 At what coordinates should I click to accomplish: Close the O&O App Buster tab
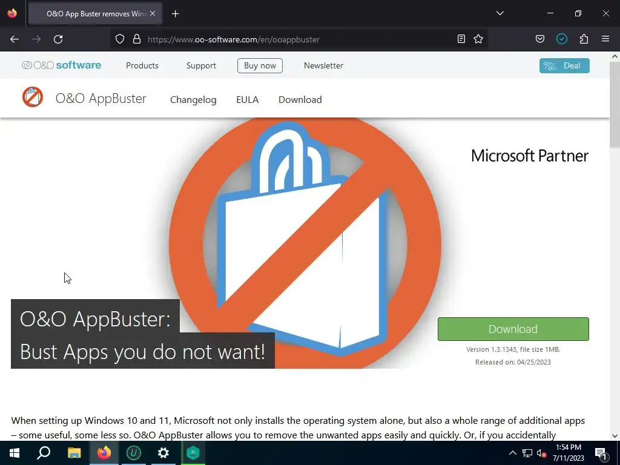[153, 13]
